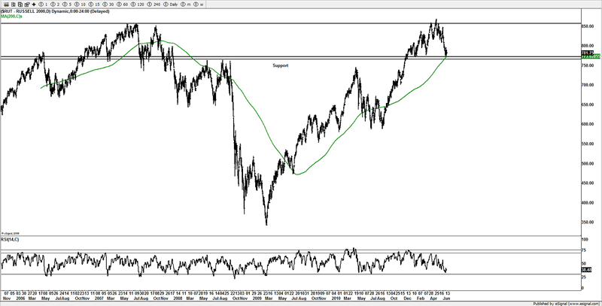Set chart interval to 30 minutes
This screenshot has height=306, width=602.
[x=108, y=5]
